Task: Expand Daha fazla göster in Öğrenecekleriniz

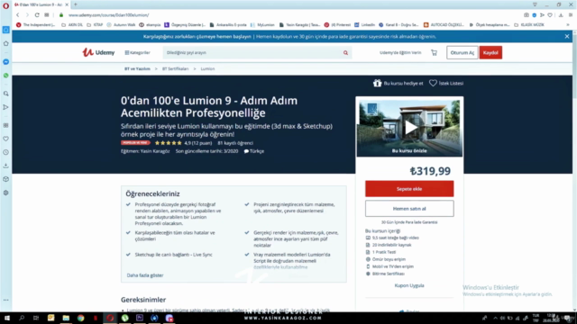Action: click(145, 275)
